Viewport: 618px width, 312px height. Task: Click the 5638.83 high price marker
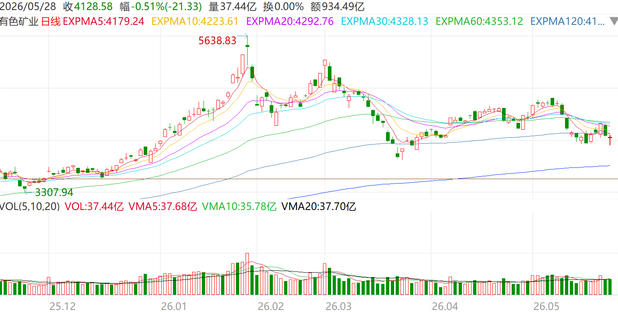(x=218, y=40)
